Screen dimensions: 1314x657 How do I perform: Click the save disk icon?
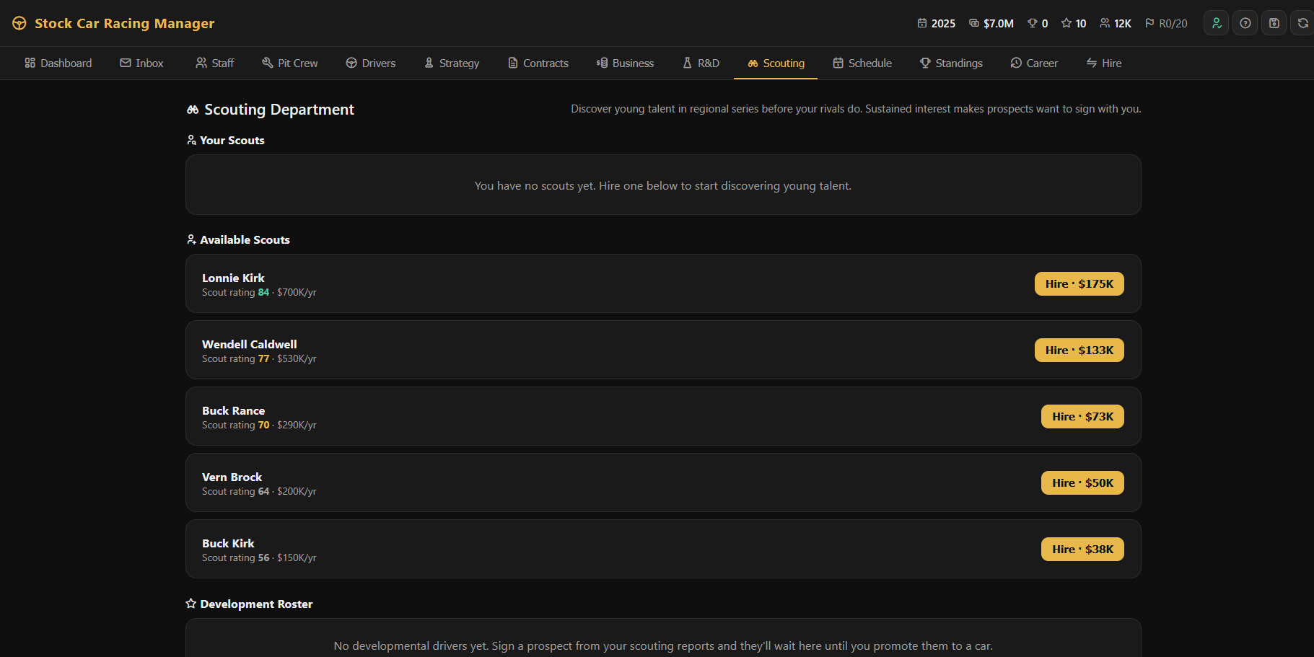(x=1274, y=23)
